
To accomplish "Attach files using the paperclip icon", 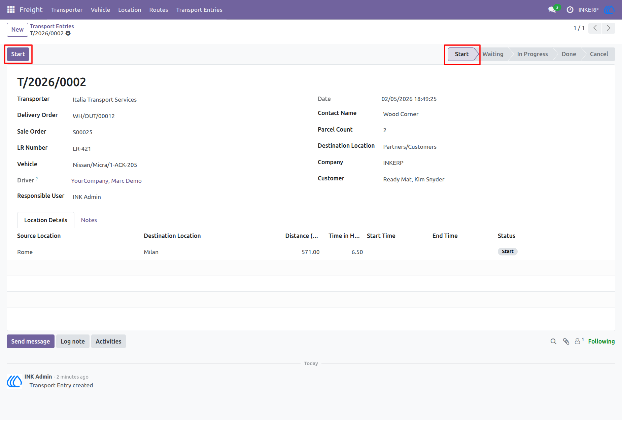I will click(566, 342).
